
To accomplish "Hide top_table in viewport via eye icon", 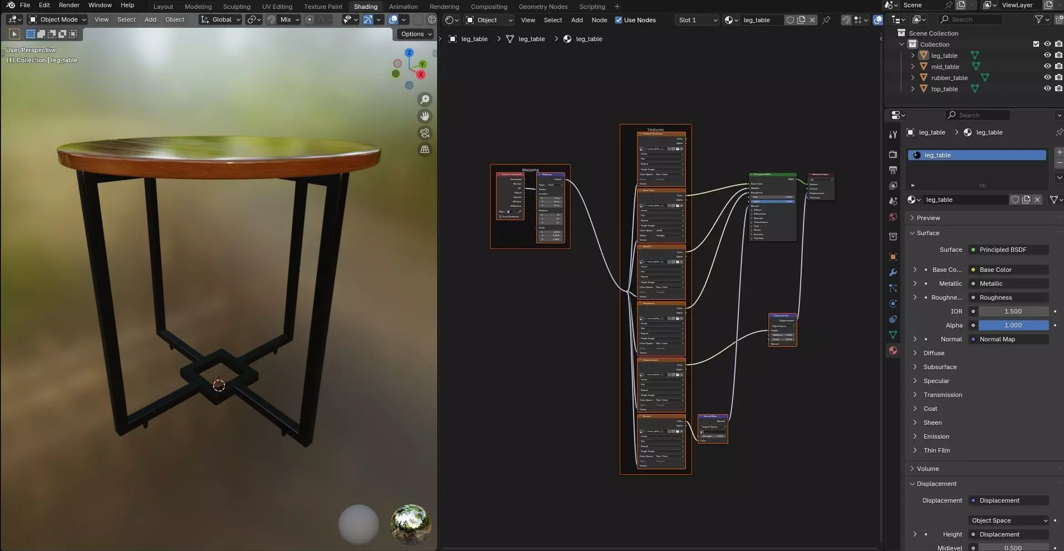I will click(1047, 88).
